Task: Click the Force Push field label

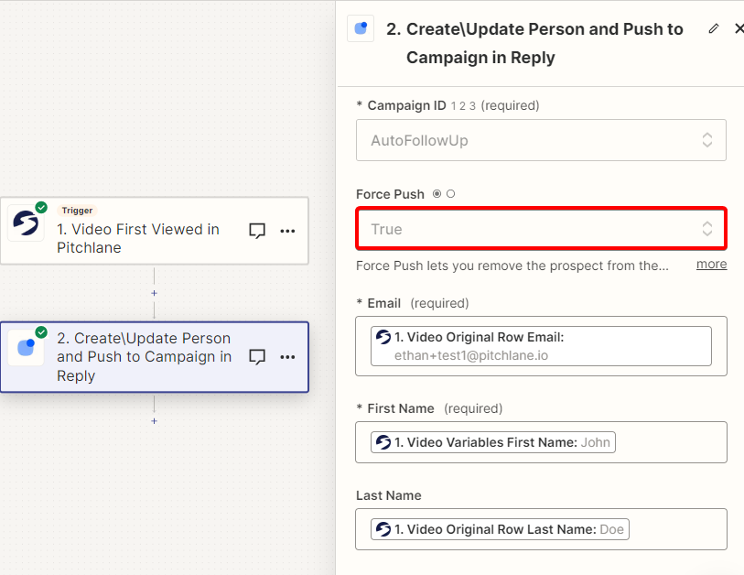Action: [x=390, y=194]
